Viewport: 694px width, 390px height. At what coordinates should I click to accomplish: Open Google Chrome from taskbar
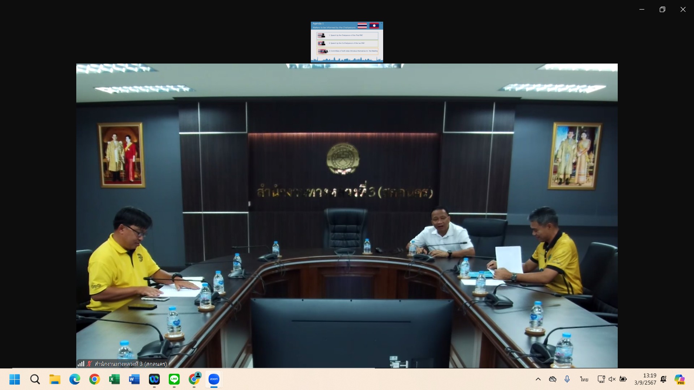click(95, 379)
